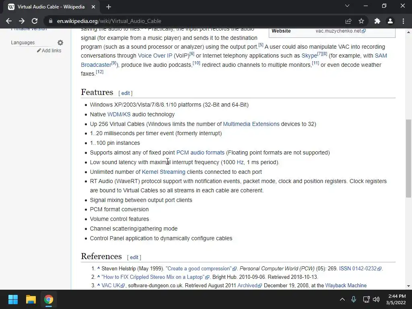Image resolution: width=412 pixels, height=309 pixels.
Task: Click the Chrome taskbar icon
Action: [x=48, y=299]
